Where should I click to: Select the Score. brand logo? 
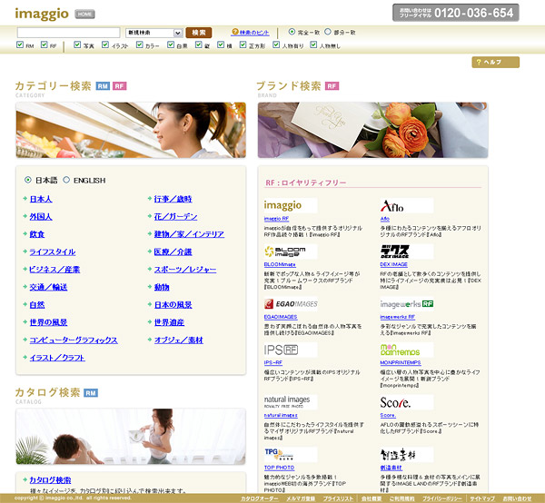[x=395, y=400]
